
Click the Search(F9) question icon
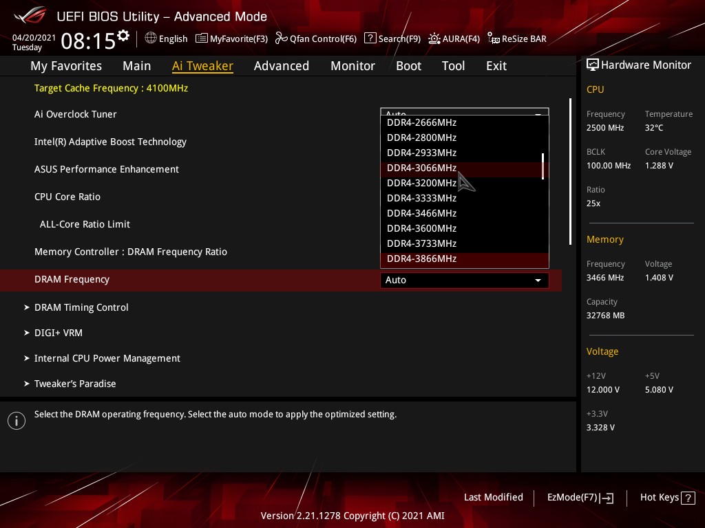[370, 38]
